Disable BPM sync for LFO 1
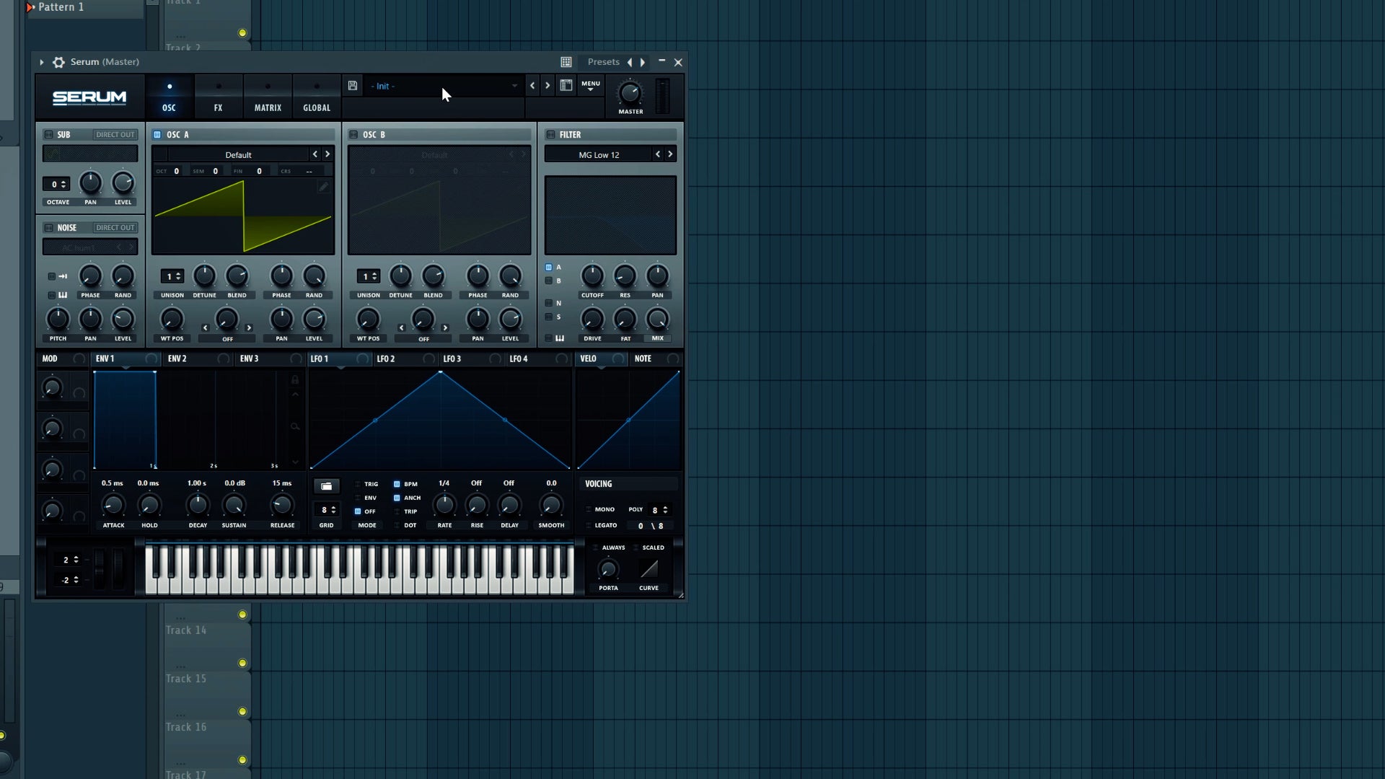The width and height of the screenshot is (1385, 779). click(396, 484)
